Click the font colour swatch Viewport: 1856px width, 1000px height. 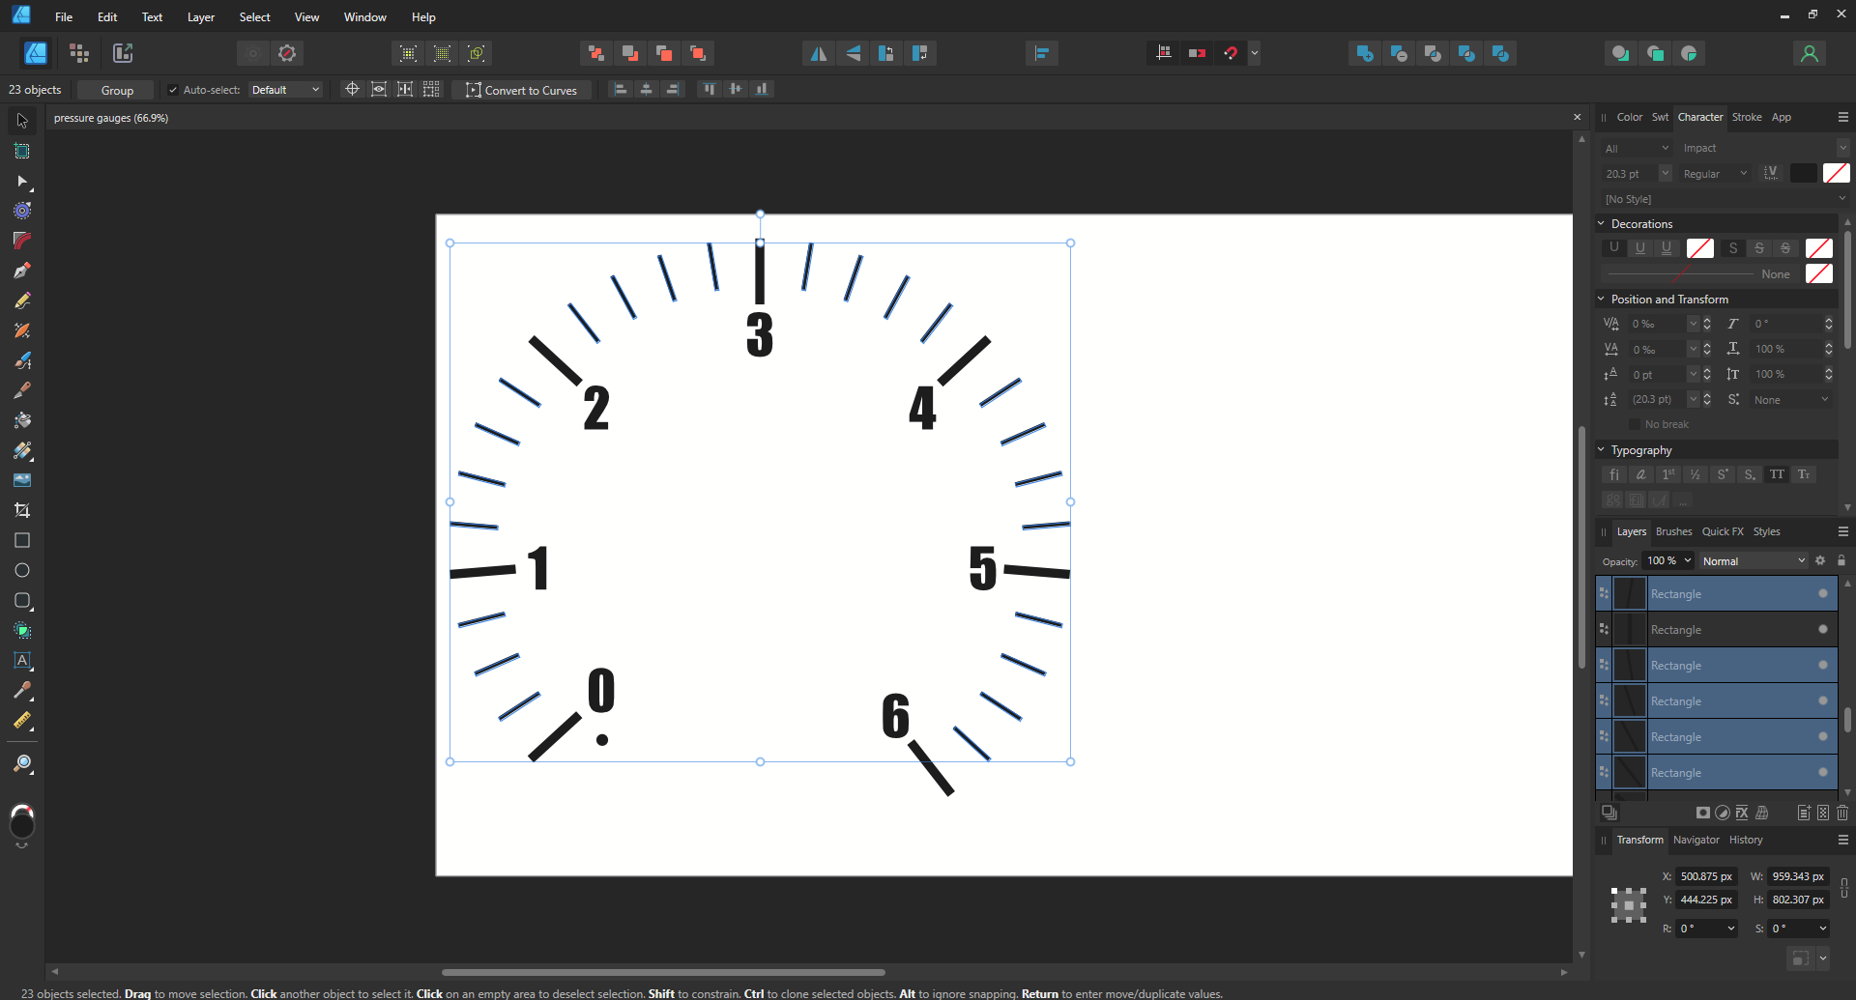(x=1806, y=173)
